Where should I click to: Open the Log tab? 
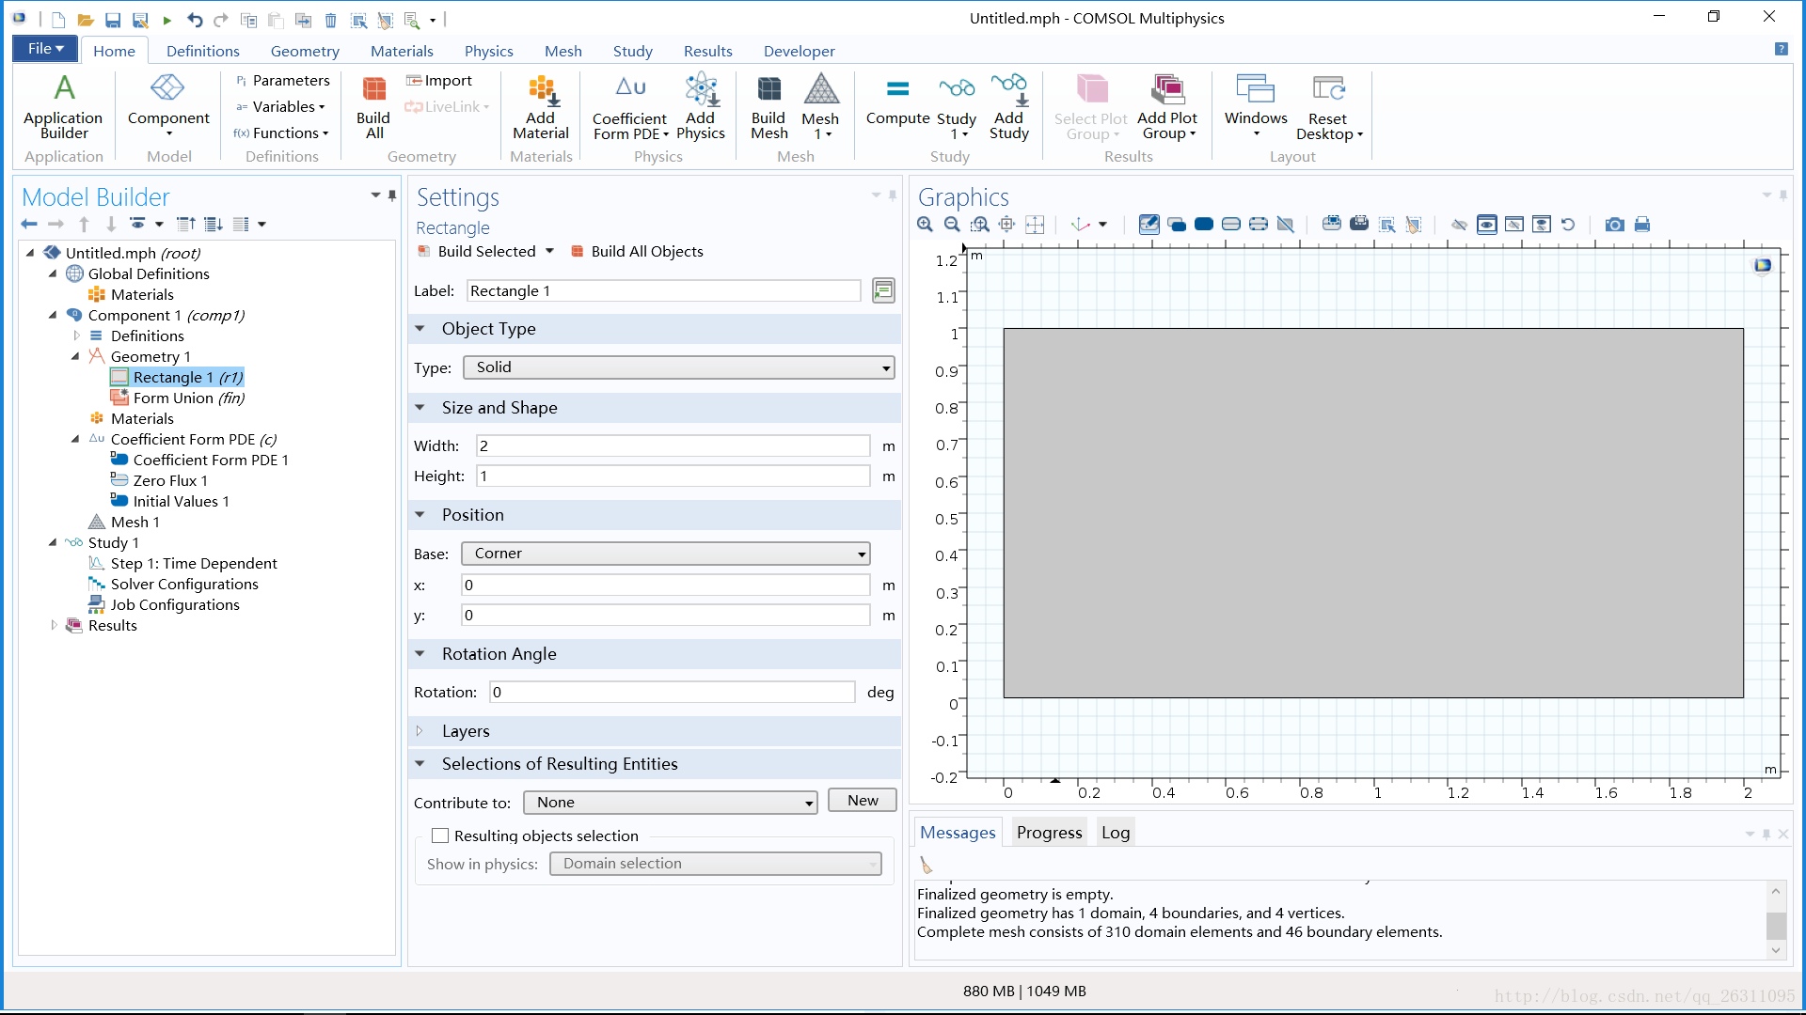pyautogui.click(x=1116, y=832)
